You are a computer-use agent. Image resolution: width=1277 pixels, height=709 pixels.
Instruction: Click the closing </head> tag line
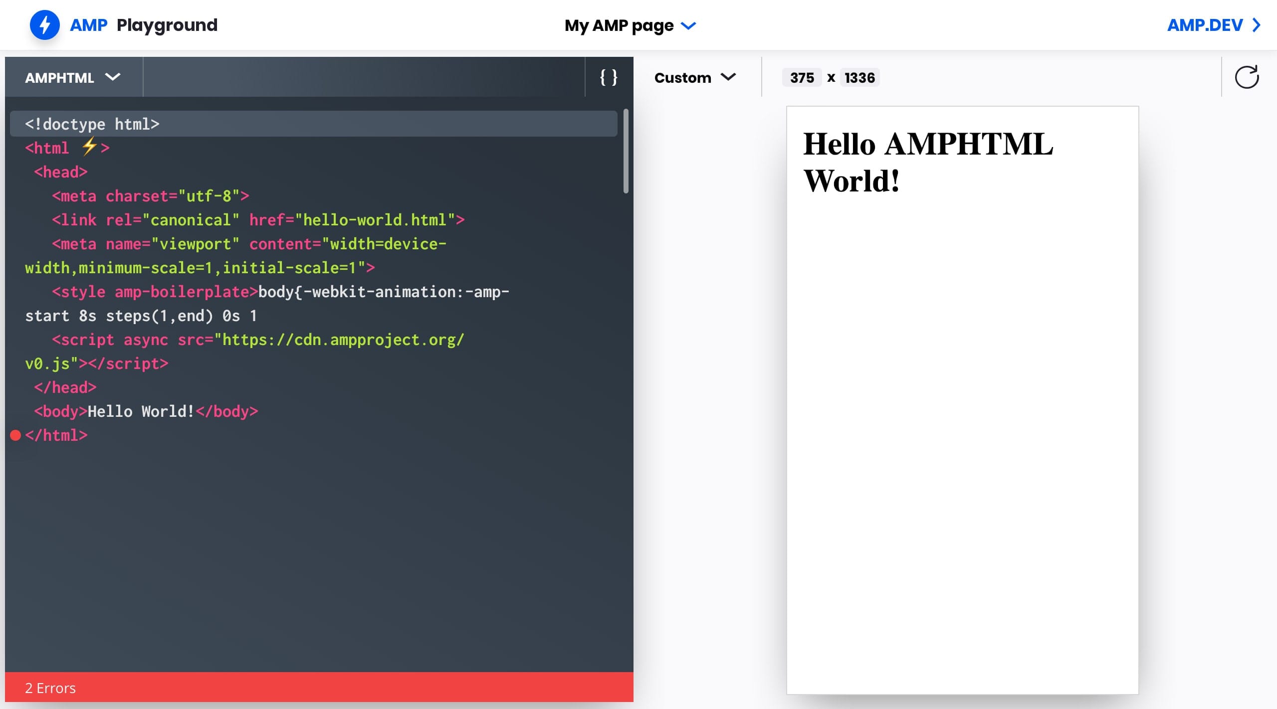pos(65,387)
